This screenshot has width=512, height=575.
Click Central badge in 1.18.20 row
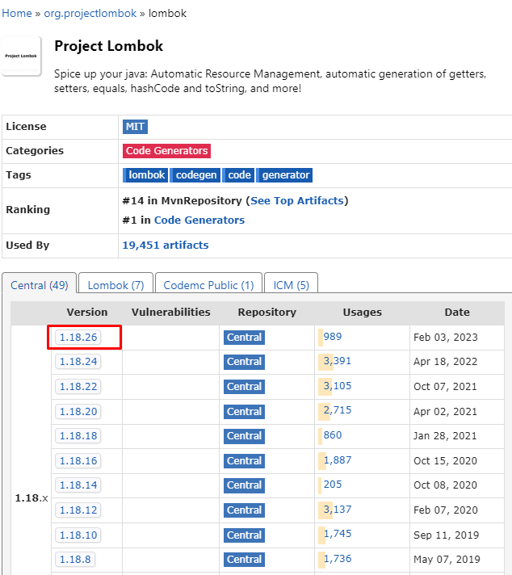(244, 411)
